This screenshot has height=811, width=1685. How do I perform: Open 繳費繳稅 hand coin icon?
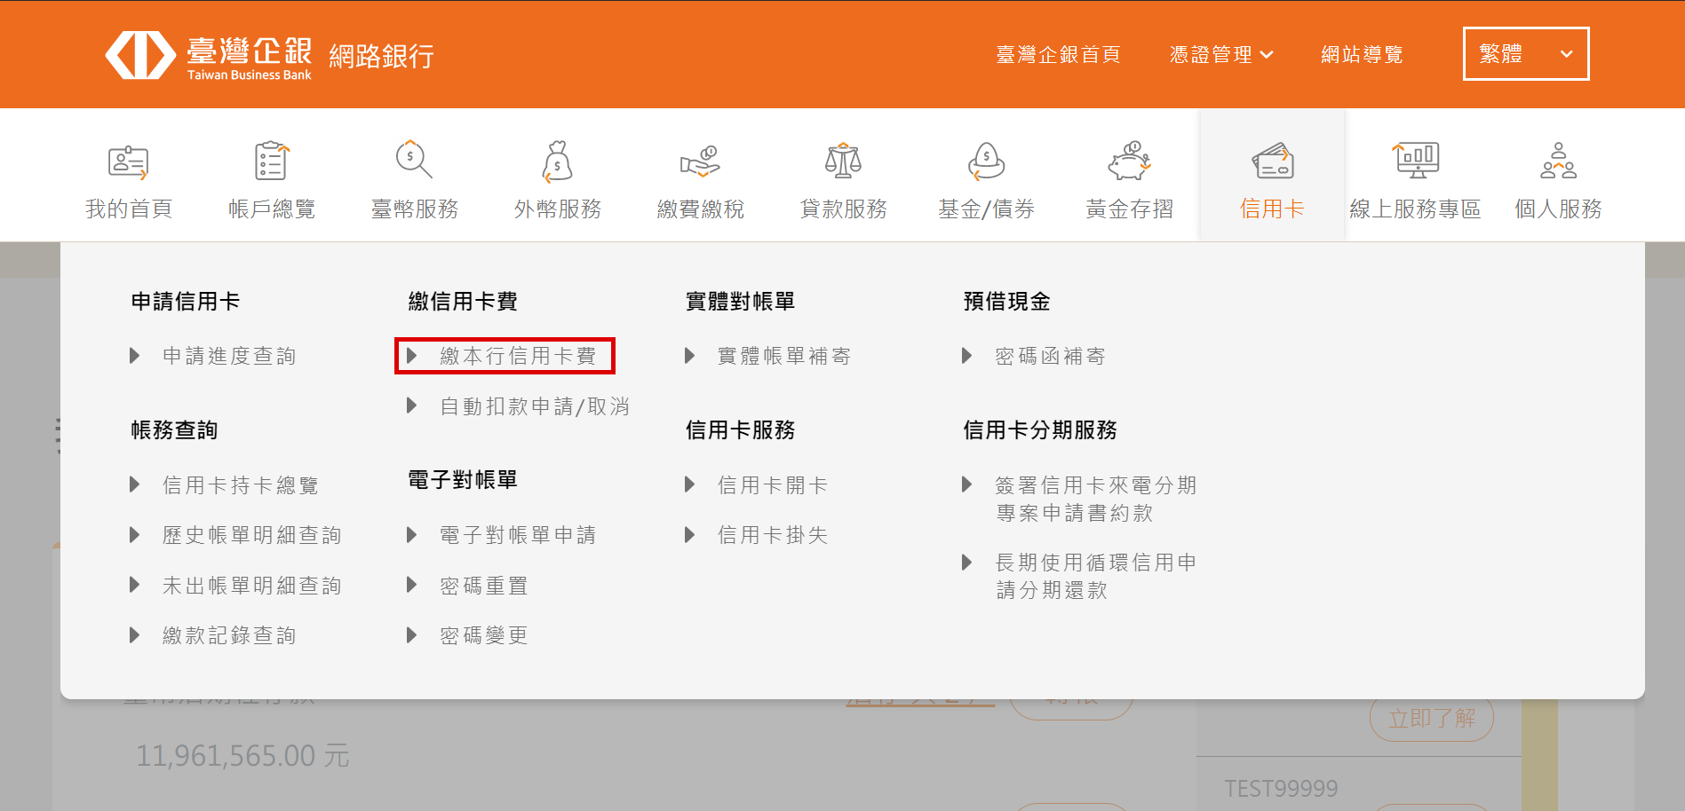point(700,161)
